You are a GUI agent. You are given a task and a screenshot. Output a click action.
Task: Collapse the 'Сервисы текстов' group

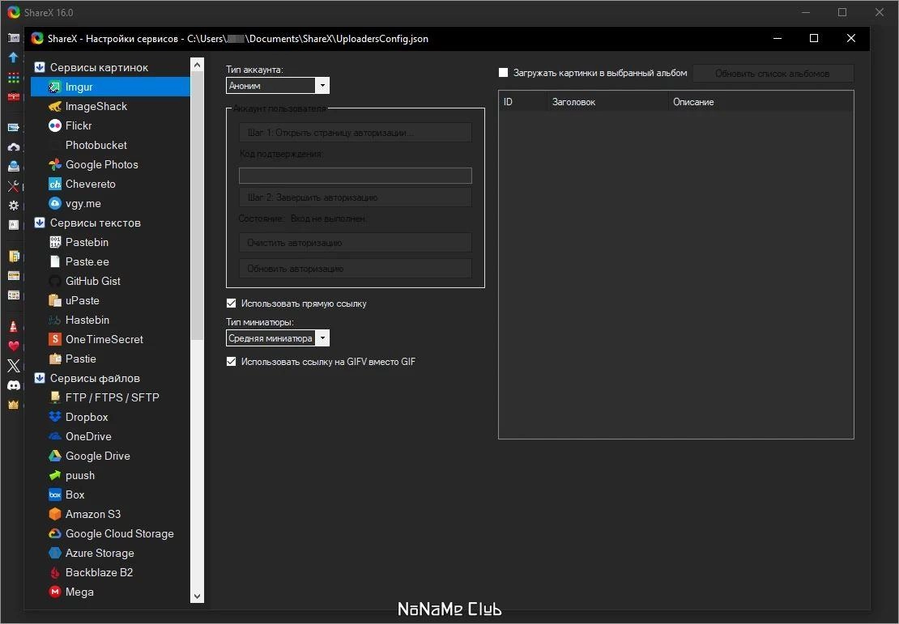(x=40, y=223)
